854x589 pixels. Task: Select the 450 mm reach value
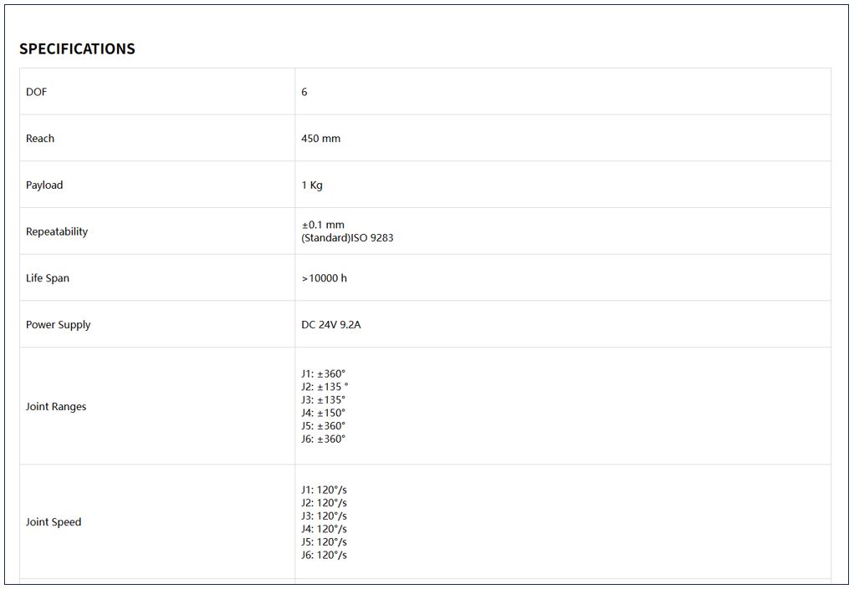pos(321,139)
